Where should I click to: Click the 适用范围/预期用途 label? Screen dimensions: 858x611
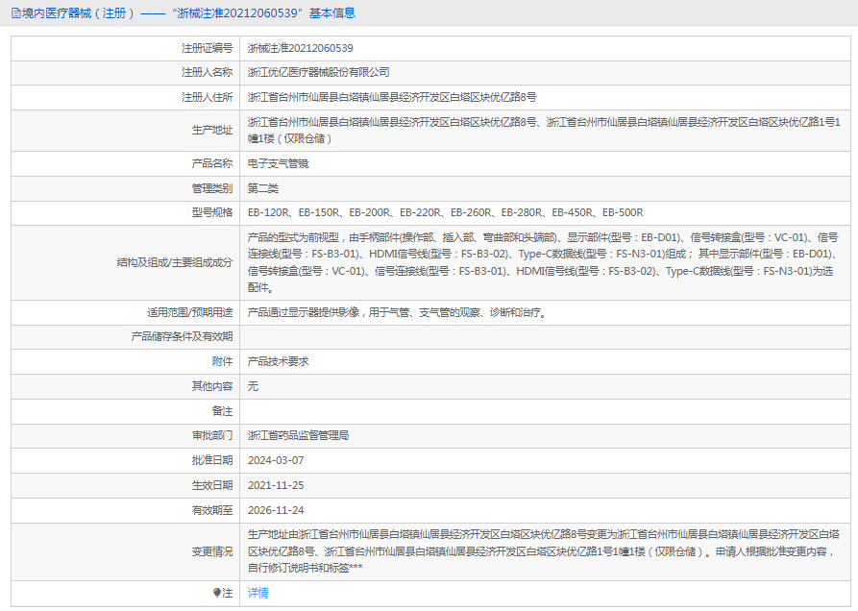189,312
